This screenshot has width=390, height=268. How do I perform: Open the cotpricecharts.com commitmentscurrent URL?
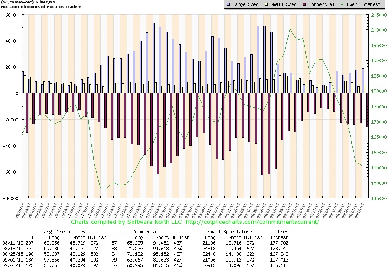252,222
